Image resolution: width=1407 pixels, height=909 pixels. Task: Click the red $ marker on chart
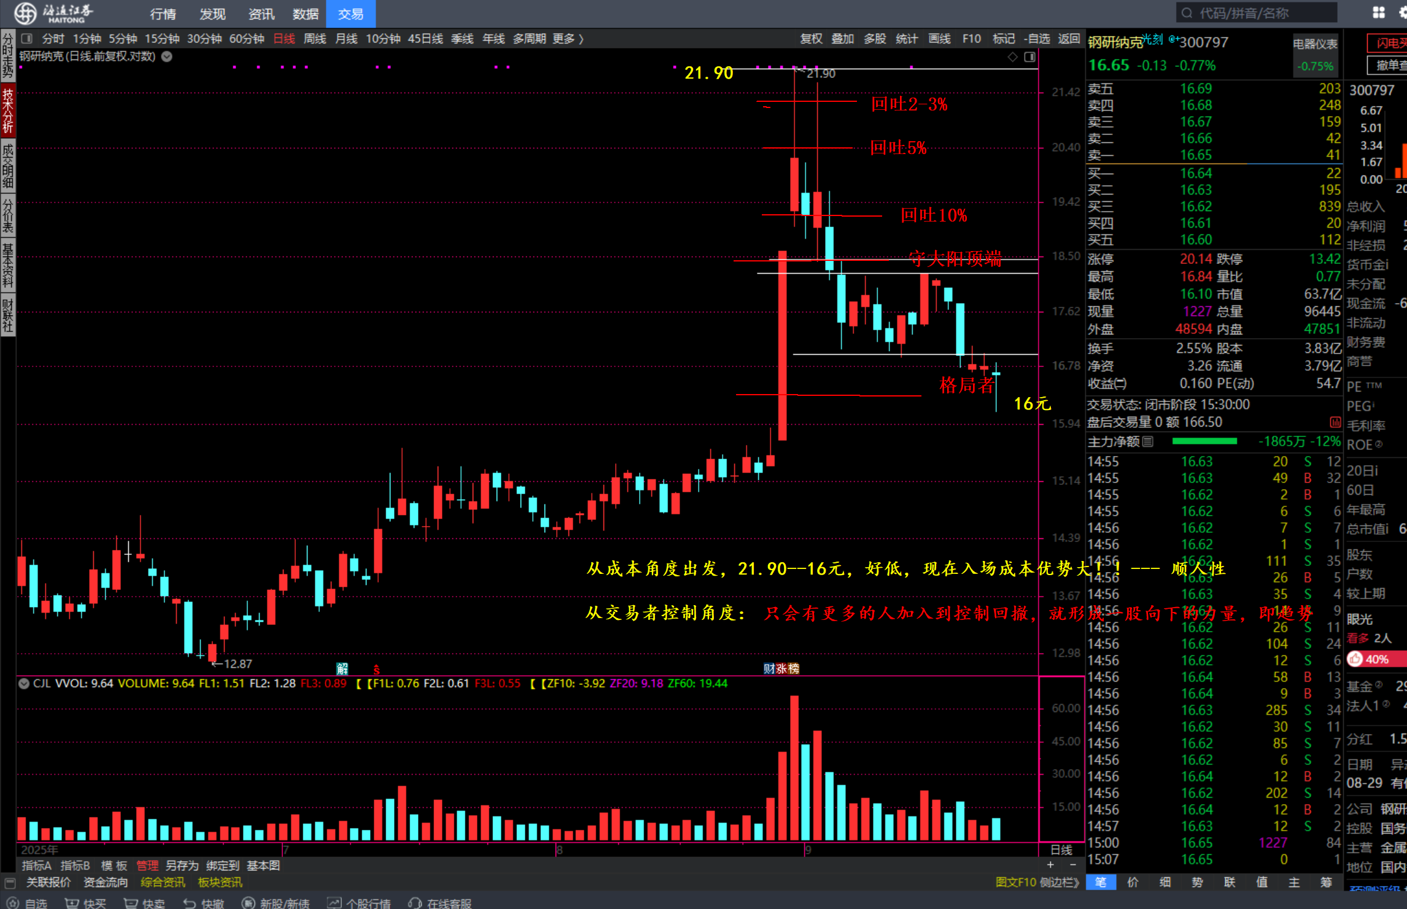376,670
